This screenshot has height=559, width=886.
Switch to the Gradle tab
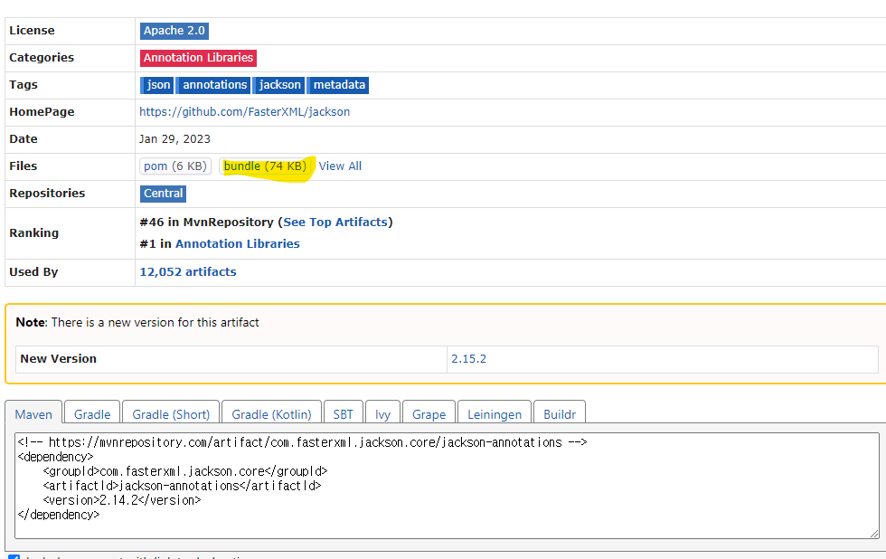click(92, 414)
